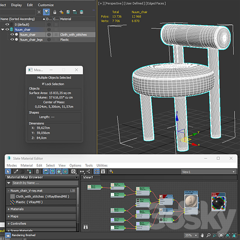Collapse the Nuum_chair layer tree arrow
Viewport: 240px width, 240px height.
pos(3,29)
